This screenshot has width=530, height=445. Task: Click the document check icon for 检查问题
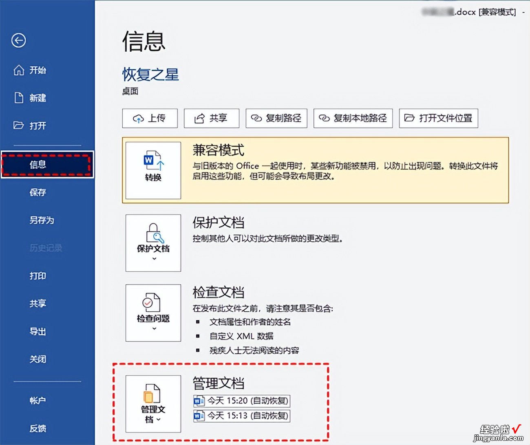tap(151, 303)
